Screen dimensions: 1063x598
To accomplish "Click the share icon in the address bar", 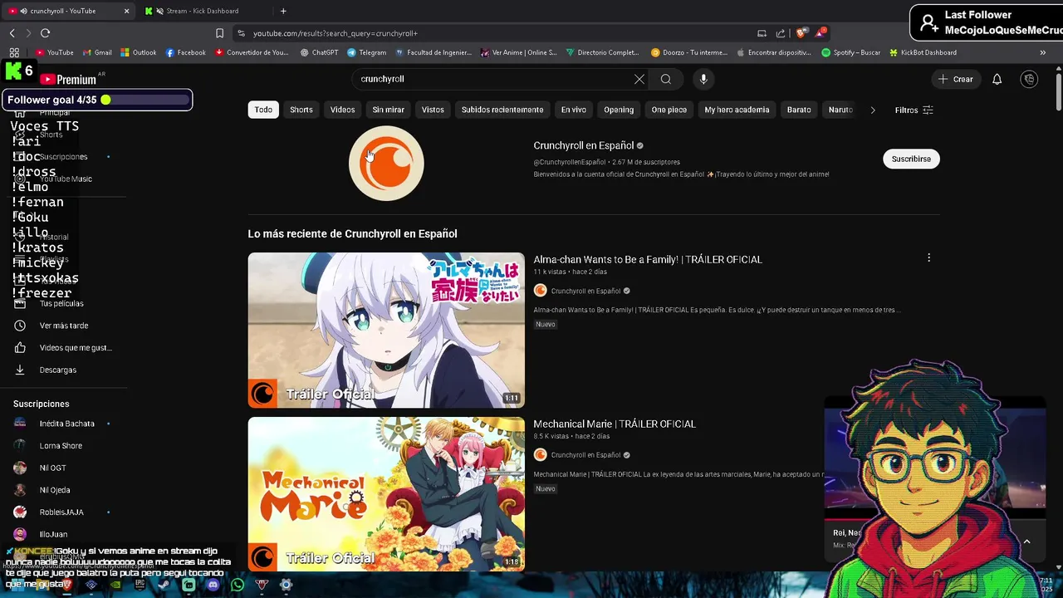I will click(x=781, y=33).
